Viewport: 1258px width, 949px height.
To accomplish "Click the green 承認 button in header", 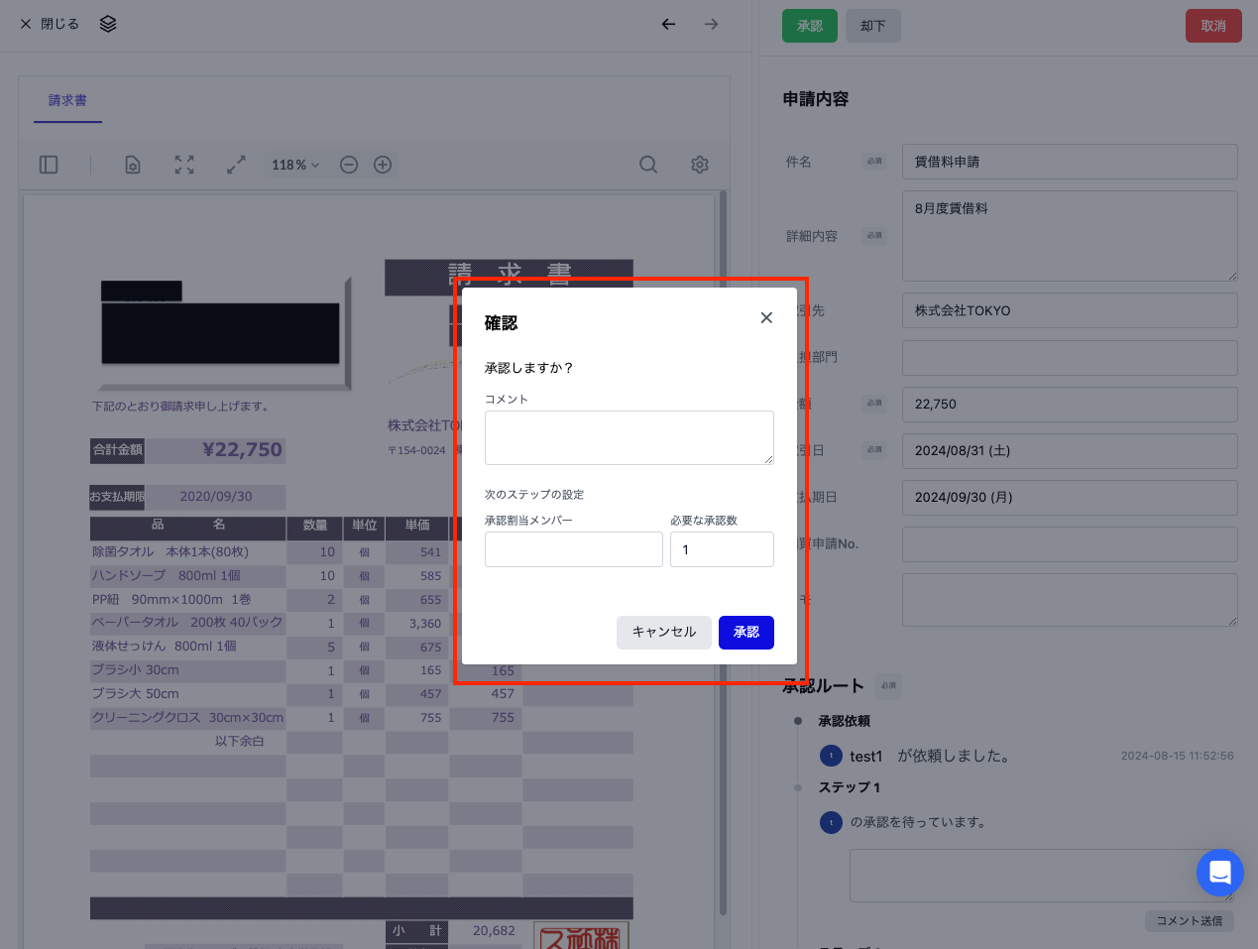I will point(810,26).
